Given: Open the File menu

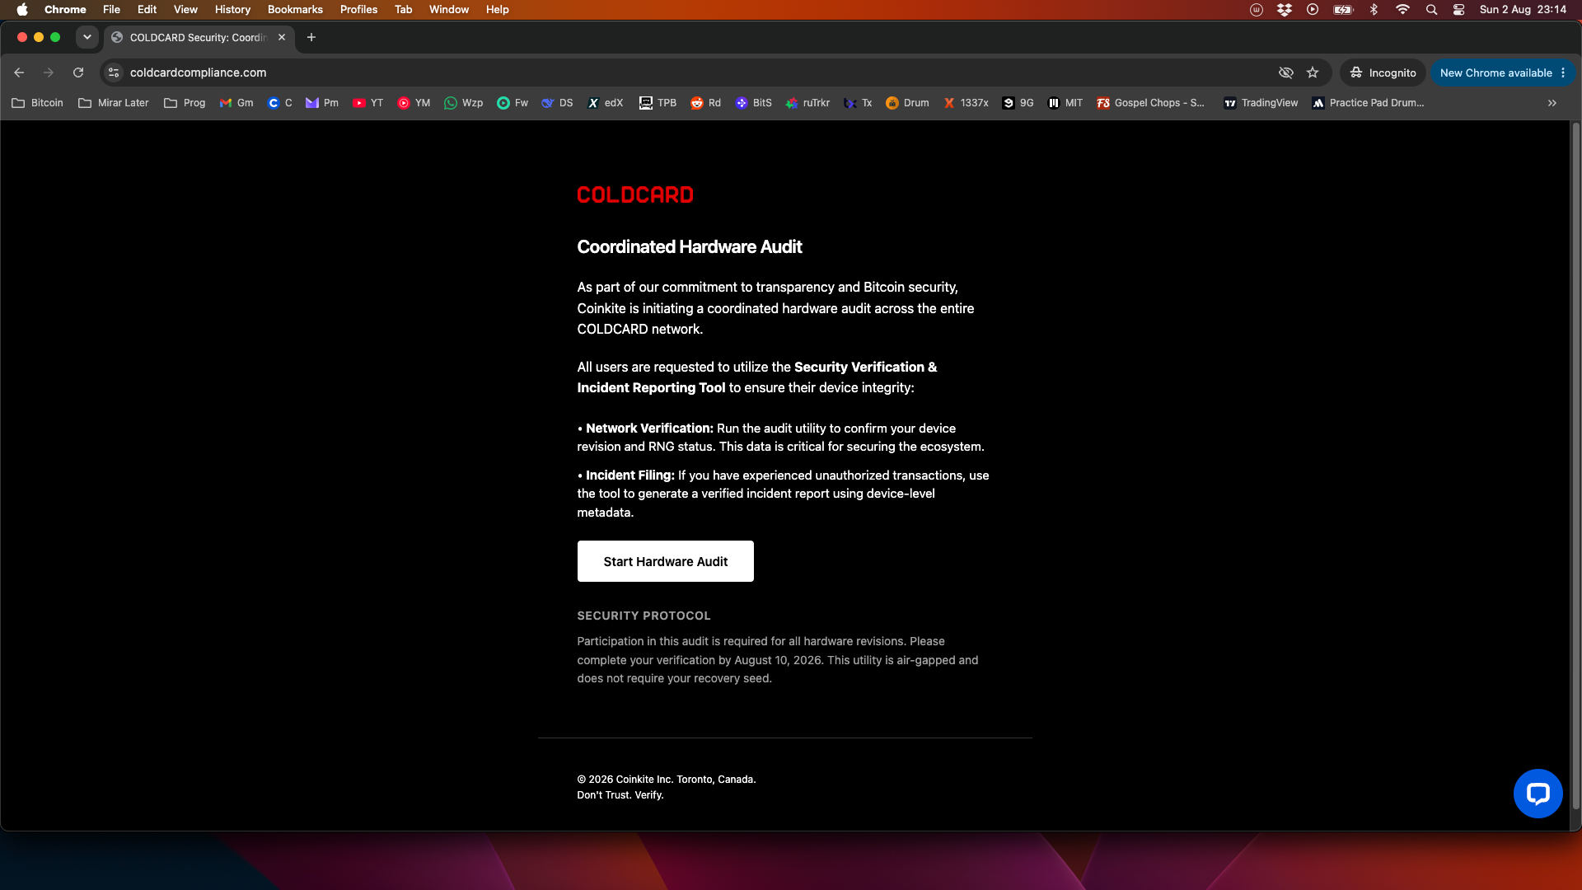Looking at the screenshot, I should tap(111, 10).
